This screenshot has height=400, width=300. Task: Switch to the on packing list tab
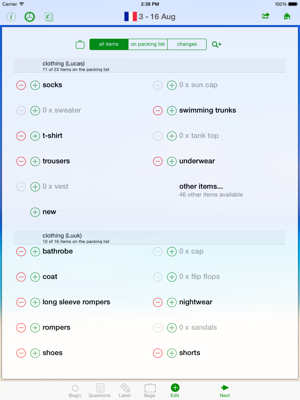click(148, 44)
